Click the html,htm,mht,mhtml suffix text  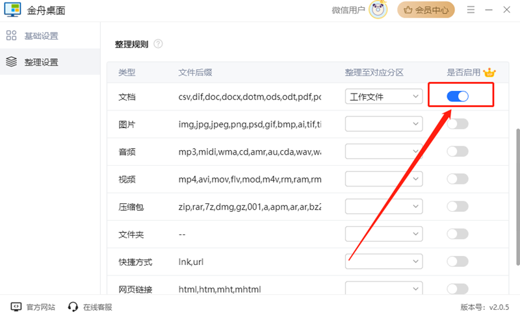pos(220,290)
